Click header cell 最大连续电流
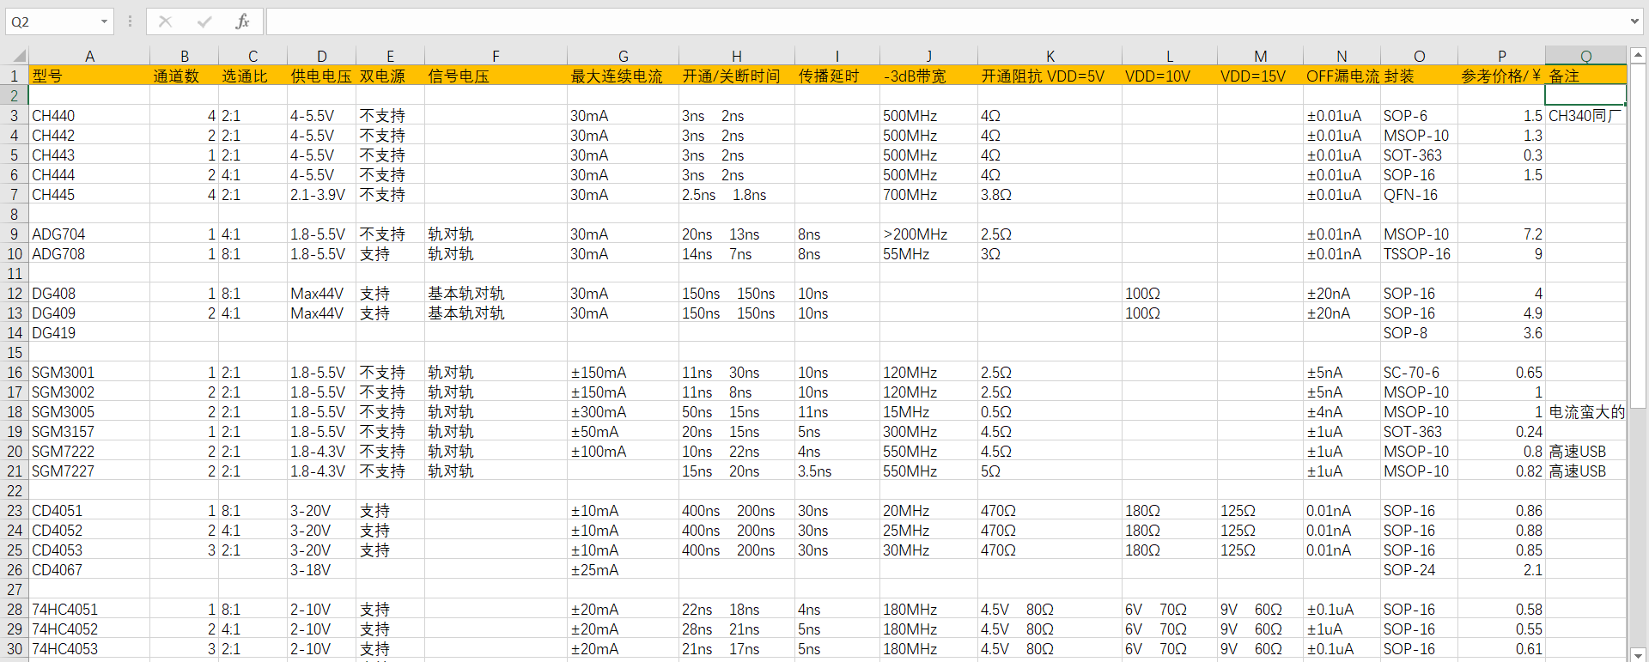 click(623, 76)
